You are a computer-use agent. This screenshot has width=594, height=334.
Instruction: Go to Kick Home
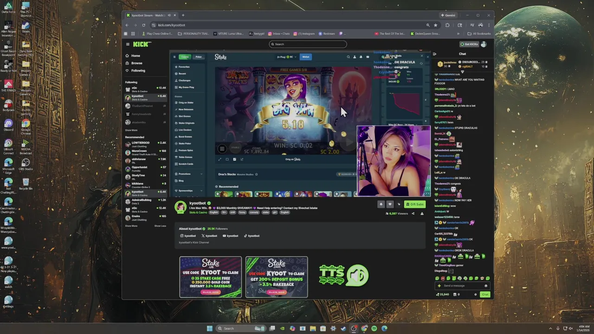click(136, 56)
